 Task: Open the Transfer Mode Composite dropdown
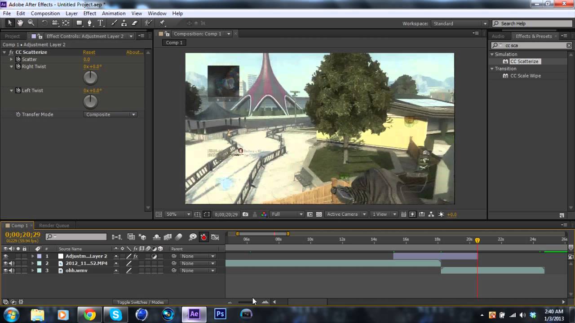point(110,114)
